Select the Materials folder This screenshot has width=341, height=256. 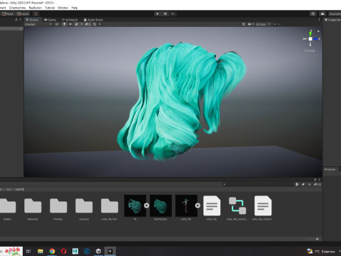(x=33, y=208)
